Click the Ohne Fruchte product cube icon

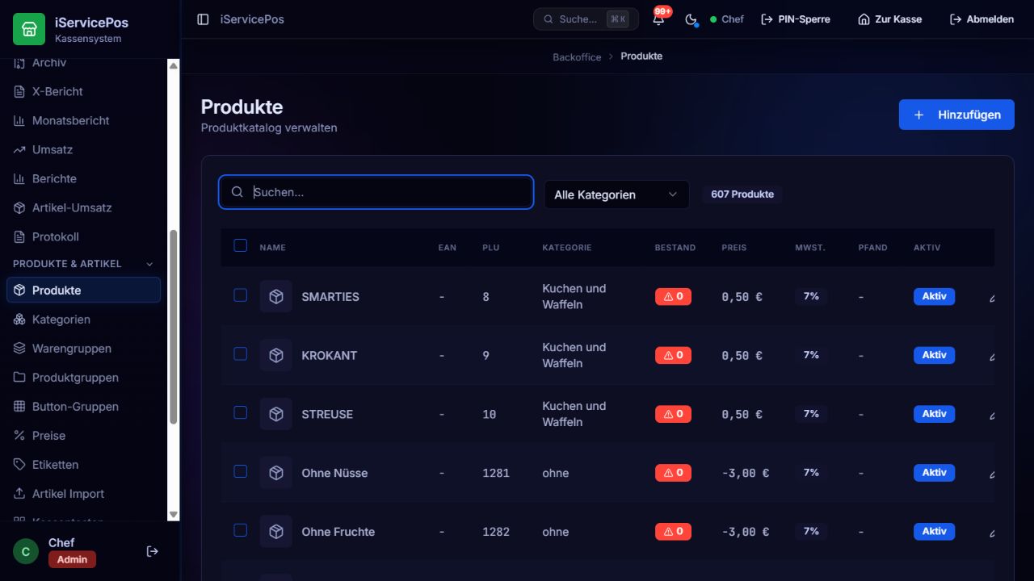[x=276, y=532]
